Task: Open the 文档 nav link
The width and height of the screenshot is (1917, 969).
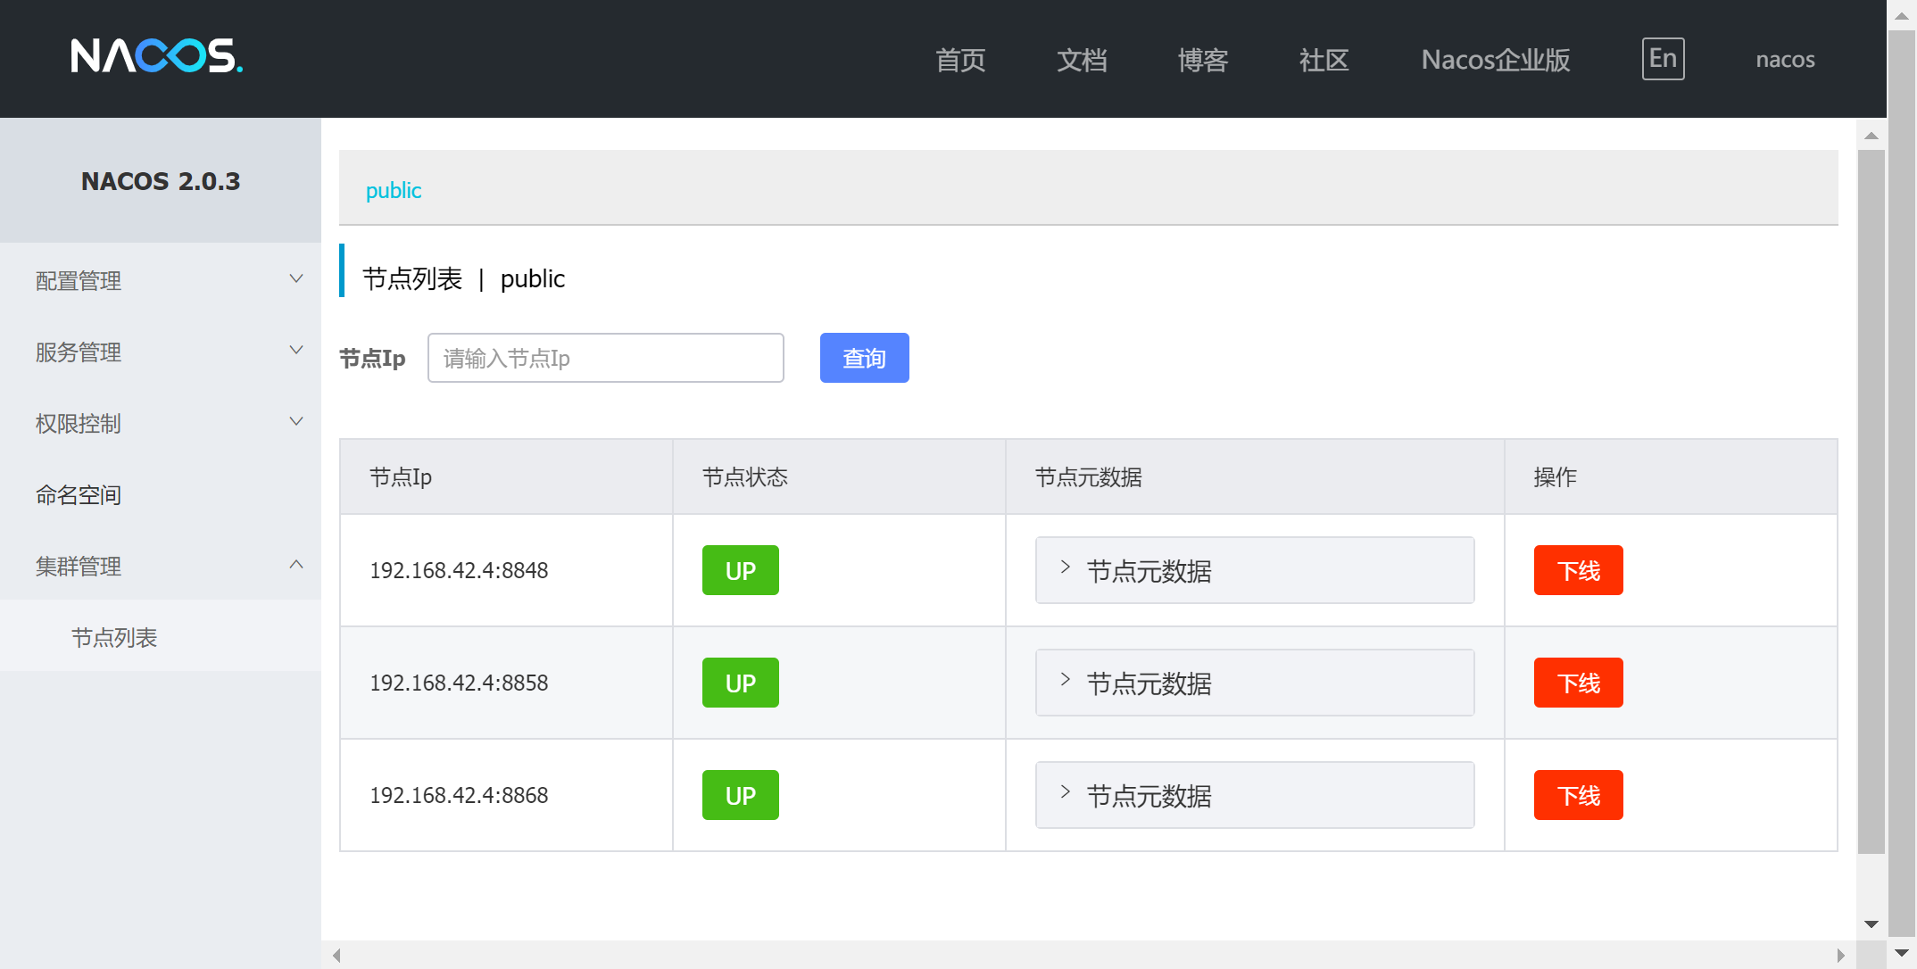Action: pyautogui.click(x=1082, y=60)
